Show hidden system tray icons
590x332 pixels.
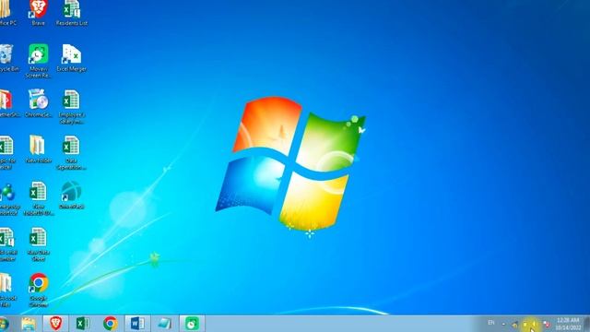(504, 324)
